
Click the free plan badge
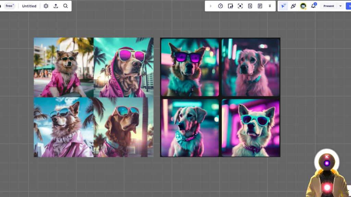[x=10, y=6]
